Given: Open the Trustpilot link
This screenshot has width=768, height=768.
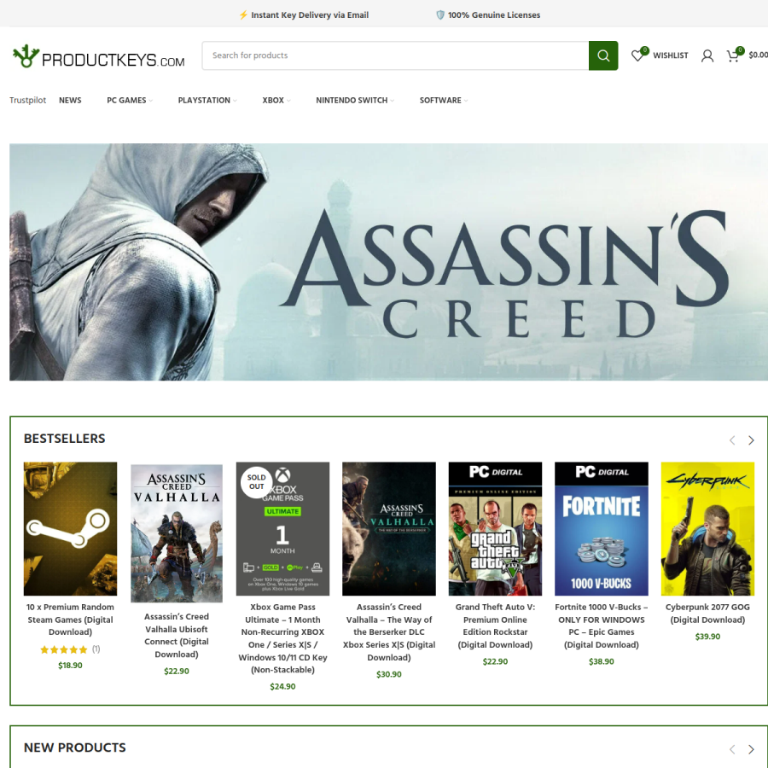Looking at the screenshot, I should coord(28,100).
